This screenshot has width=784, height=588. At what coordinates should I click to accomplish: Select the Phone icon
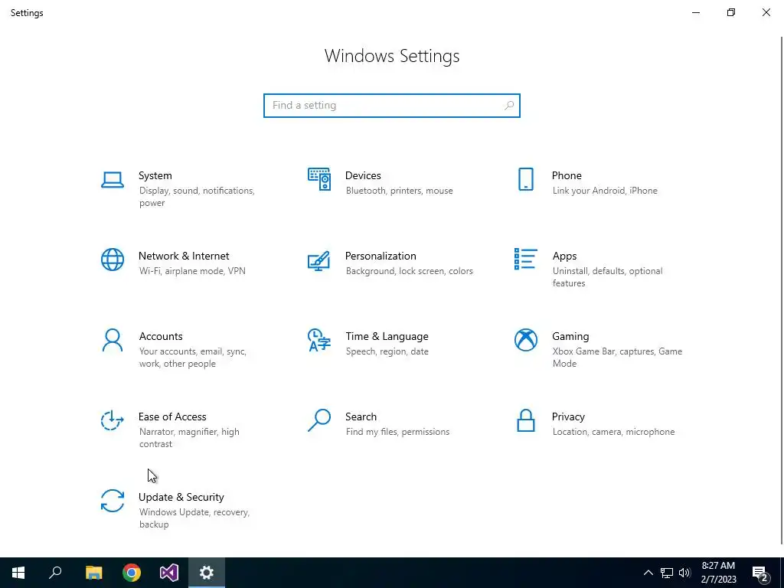[x=525, y=179]
